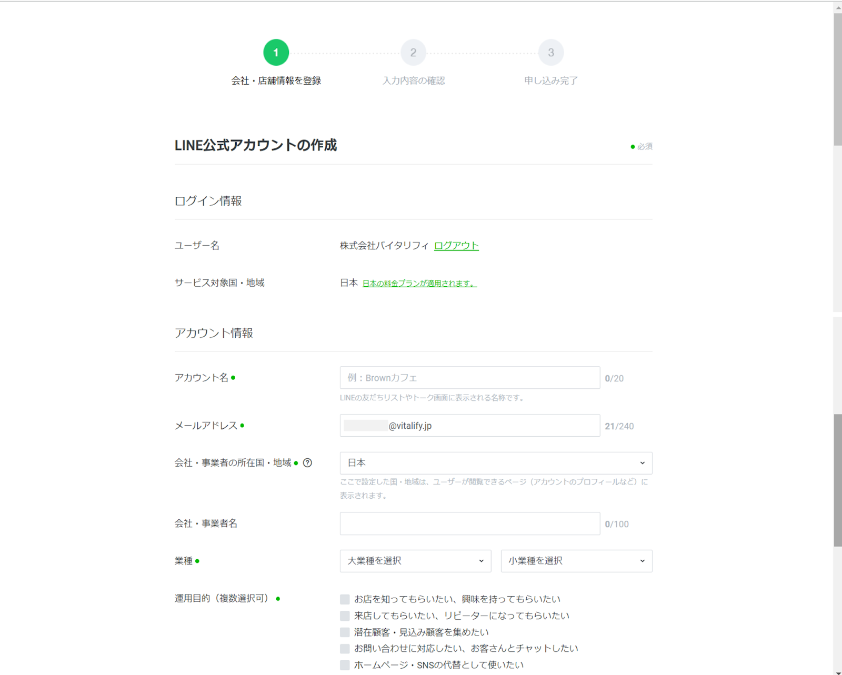The width and height of the screenshot is (842, 675).
Task: Open the 大業種を選択 dropdown
Action: coord(415,561)
